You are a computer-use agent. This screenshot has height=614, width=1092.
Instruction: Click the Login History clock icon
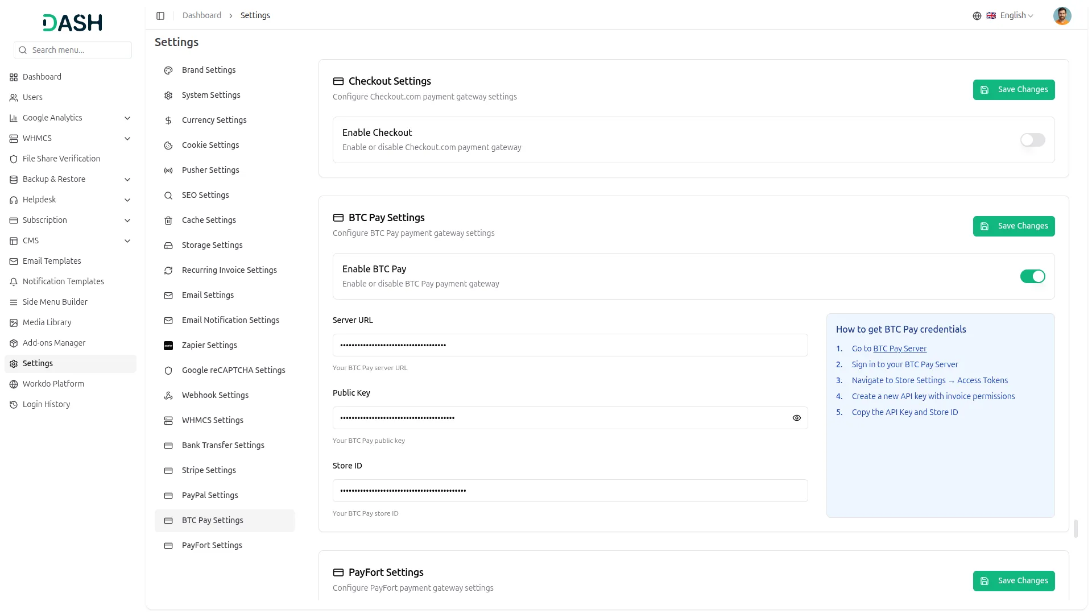coord(14,405)
